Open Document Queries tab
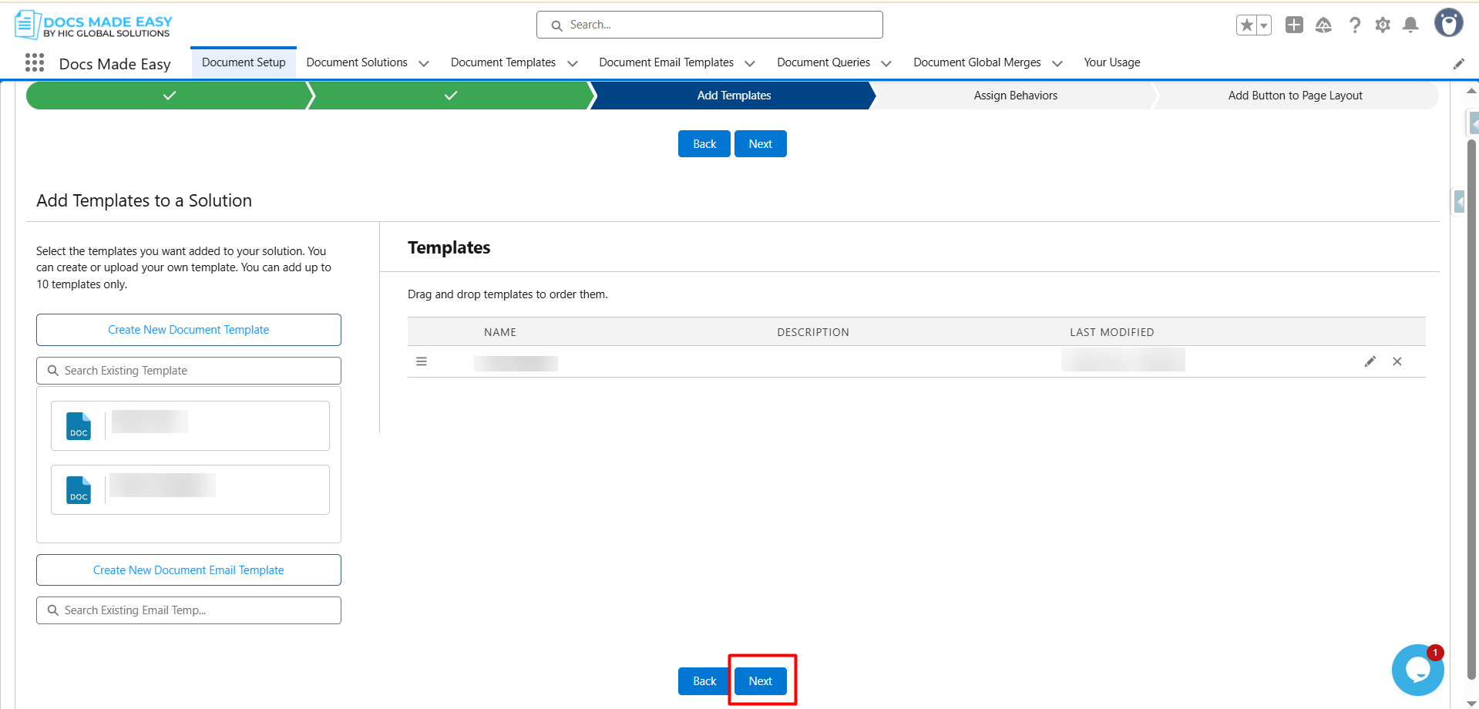The image size is (1479, 709). [824, 62]
